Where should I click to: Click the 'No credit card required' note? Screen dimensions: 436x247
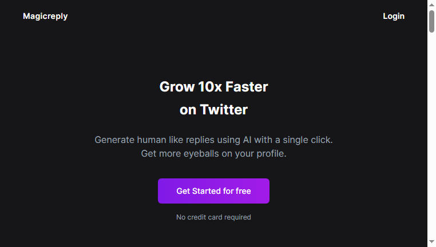(213, 217)
